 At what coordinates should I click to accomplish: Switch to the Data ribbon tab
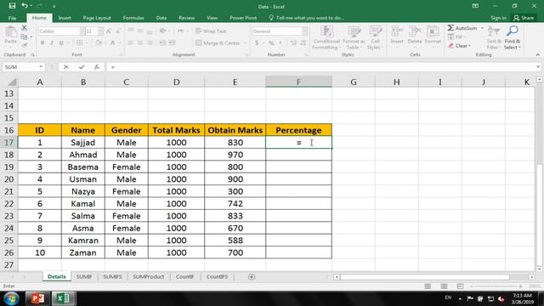[161, 18]
